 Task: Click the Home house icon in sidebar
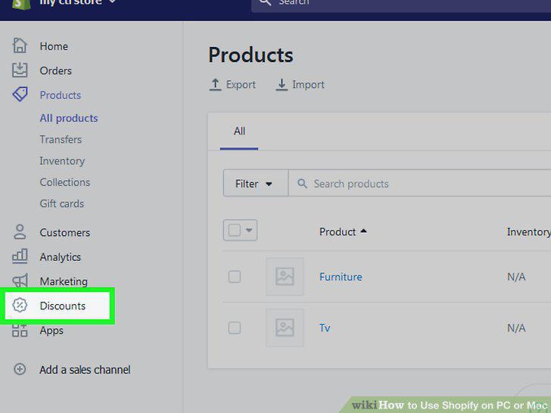pos(20,45)
